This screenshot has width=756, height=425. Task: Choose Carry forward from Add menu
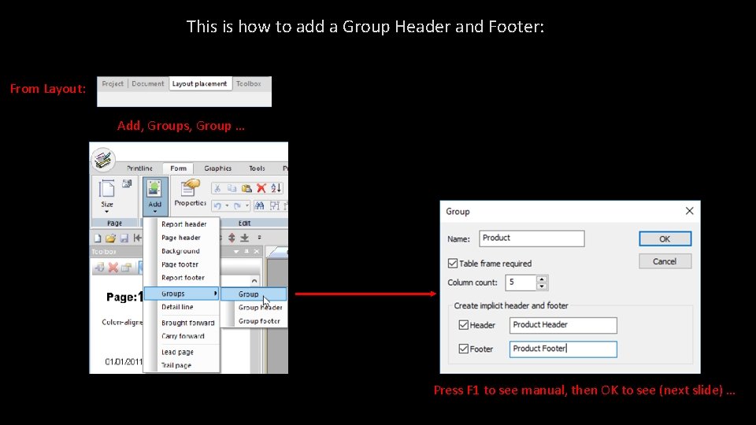click(x=183, y=336)
